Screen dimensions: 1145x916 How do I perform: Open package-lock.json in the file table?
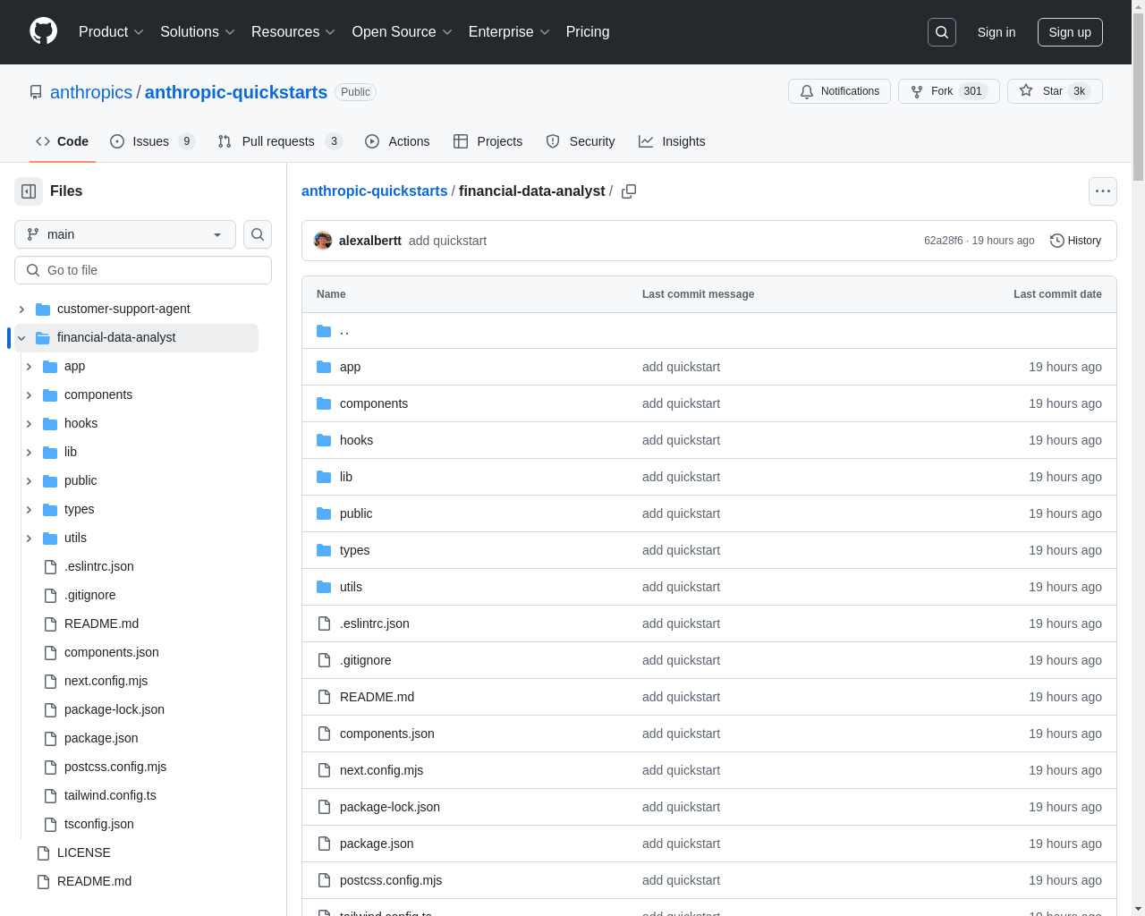pyautogui.click(x=390, y=807)
